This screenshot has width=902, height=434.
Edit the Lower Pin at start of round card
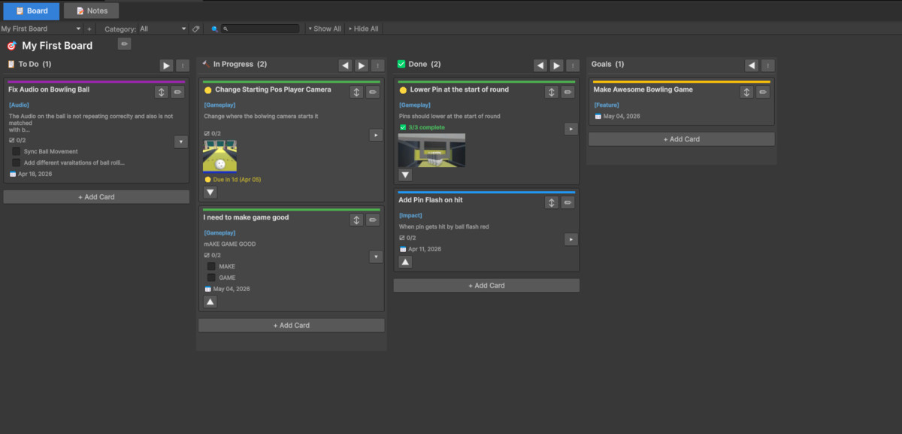[568, 92]
